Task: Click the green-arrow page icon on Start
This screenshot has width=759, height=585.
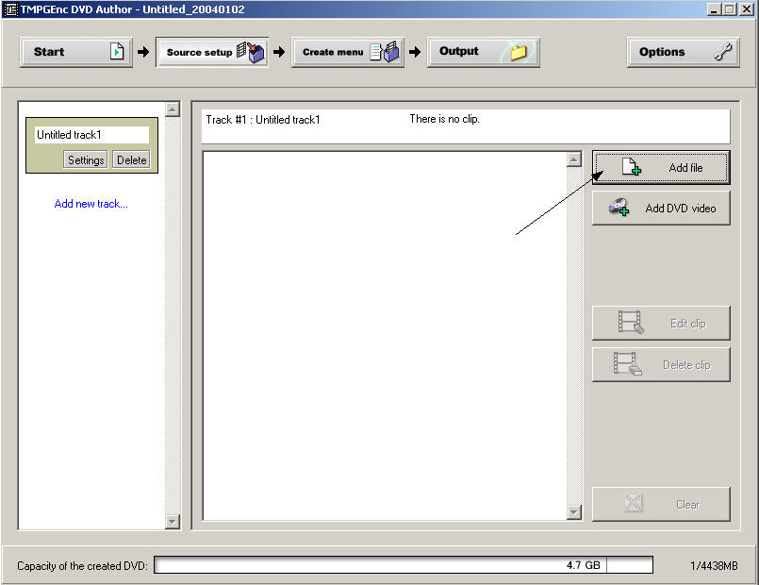Action: pyautogui.click(x=117, y=51)
